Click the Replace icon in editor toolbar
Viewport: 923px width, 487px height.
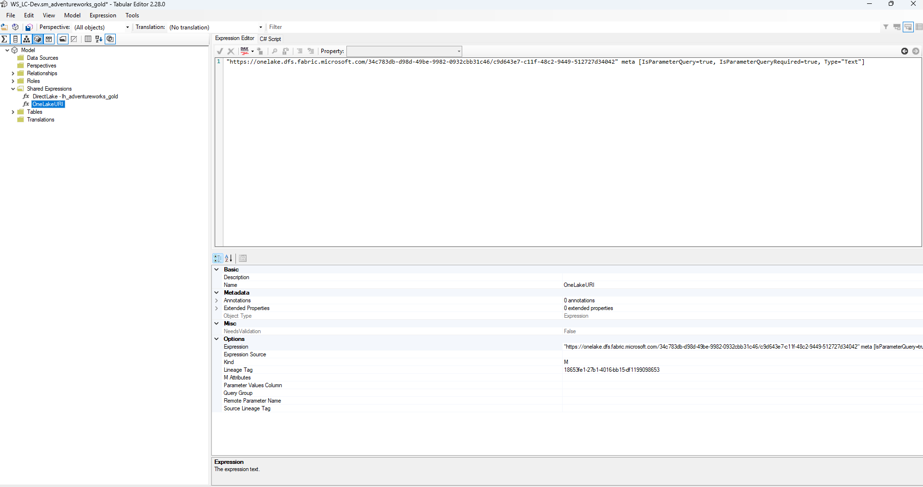(286, 51)
